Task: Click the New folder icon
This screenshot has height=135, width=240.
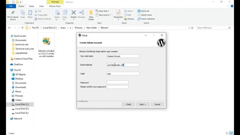Action: (x=91, y=12)
